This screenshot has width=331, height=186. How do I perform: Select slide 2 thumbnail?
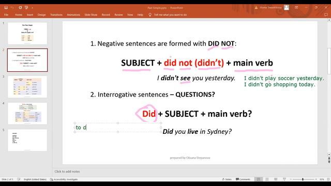point(27,60)
